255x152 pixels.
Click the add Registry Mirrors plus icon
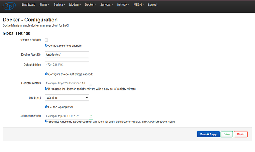coord(91,83)
